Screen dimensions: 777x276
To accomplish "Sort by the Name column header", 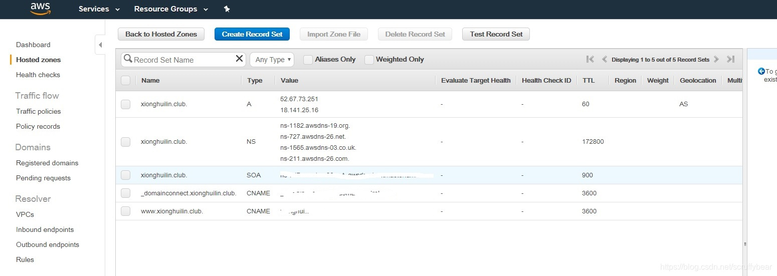I will coord(150,80).
